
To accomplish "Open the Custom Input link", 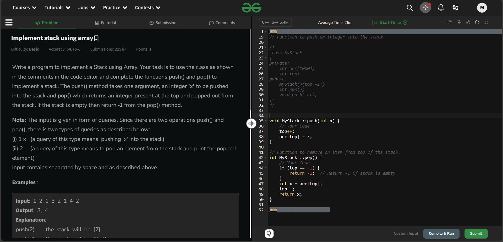I will click(x=406, y=233).
